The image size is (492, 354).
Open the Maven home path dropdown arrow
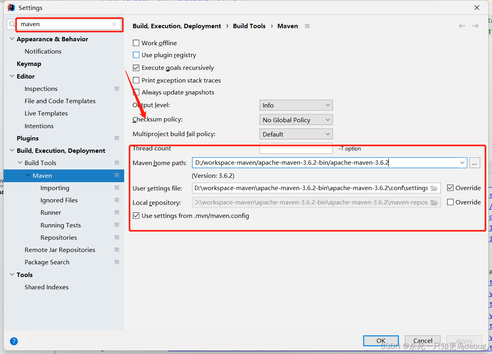pyautogui.click(x=462, y=163)
